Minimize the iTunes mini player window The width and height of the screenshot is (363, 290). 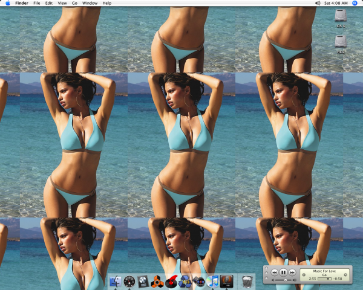(266, 273)
